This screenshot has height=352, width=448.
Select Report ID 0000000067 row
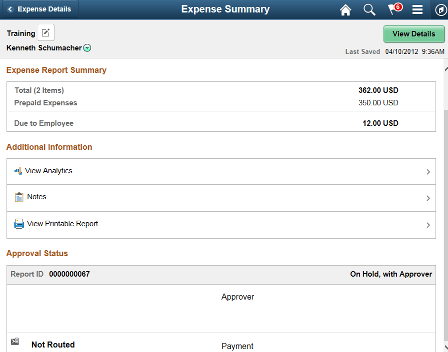point(69,274)
